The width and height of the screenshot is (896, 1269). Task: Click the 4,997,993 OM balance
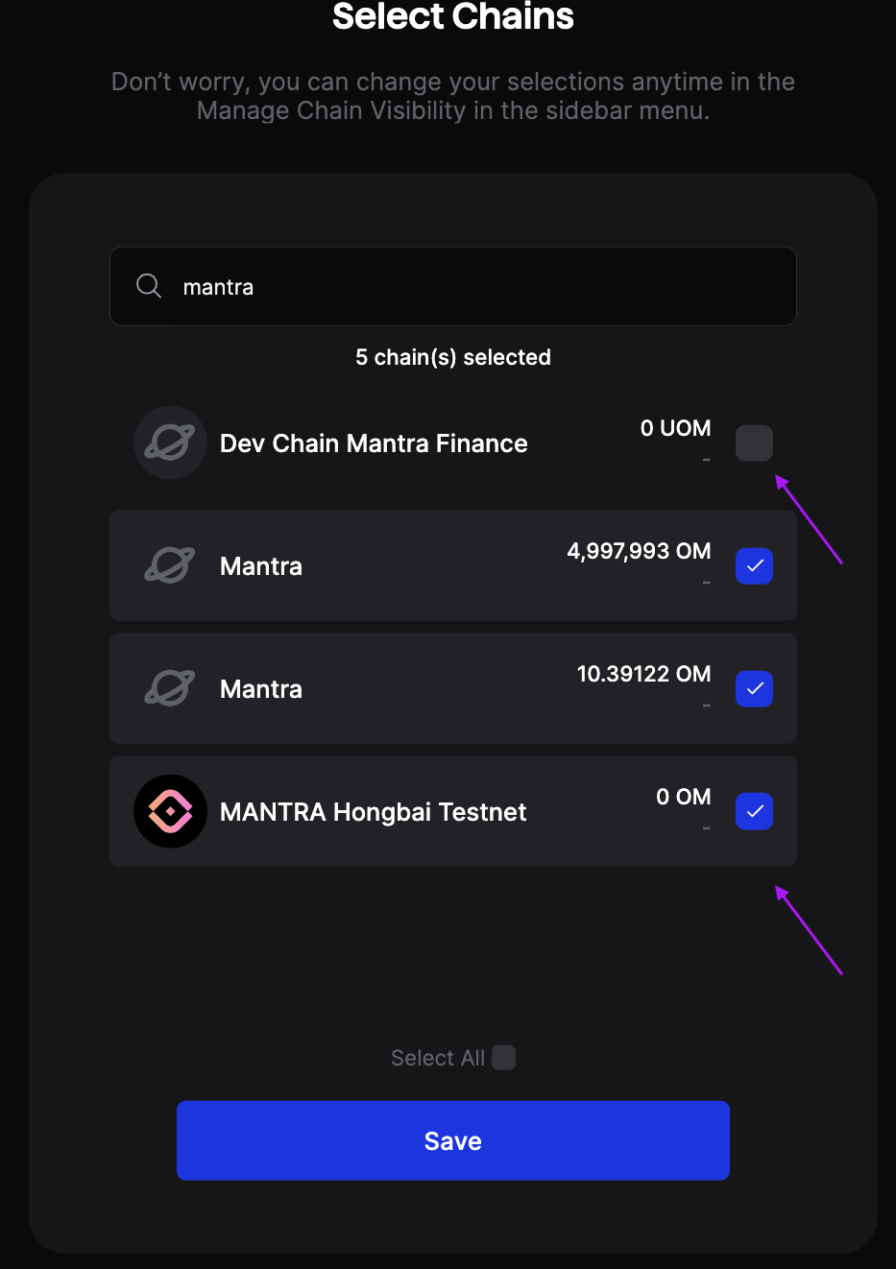tap(639, 551)
